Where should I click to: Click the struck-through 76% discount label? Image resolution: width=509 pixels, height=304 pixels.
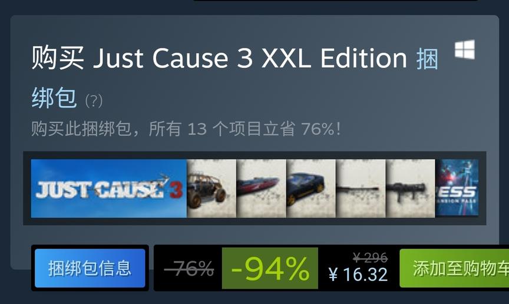[189, 268]
